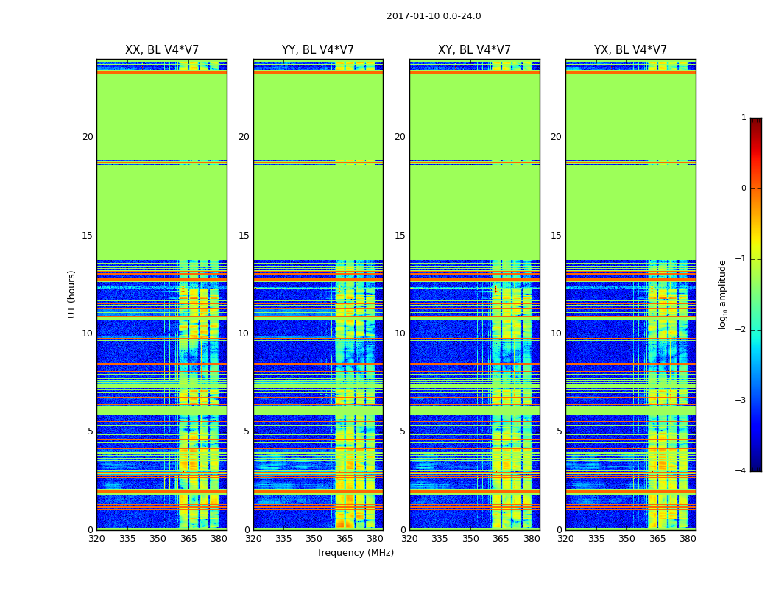Click the figure title 2017-01-10 0.0-24.0
This screenshot has height=589, width=773.
click(x=434, y=16)
